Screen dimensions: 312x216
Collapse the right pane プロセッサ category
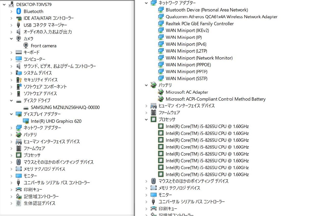pyautogui.click(x=146, y=119)
